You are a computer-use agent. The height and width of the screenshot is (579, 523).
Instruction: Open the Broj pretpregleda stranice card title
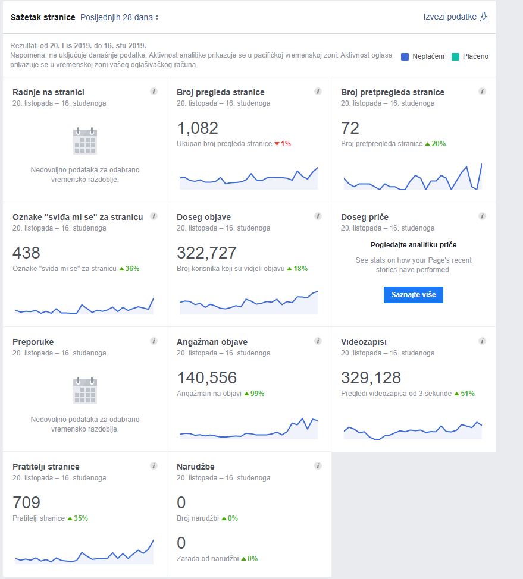tap(393, 92)
